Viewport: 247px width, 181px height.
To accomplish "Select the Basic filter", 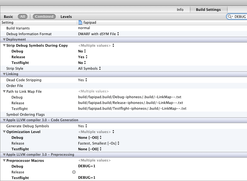I will click(8, 17).
